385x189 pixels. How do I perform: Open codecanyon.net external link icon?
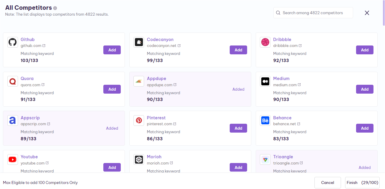(x=179, y=46)
